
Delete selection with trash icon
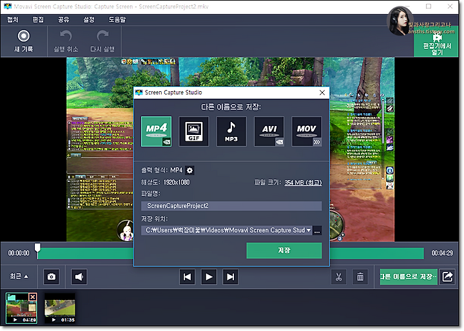click(x=360, y=277)
